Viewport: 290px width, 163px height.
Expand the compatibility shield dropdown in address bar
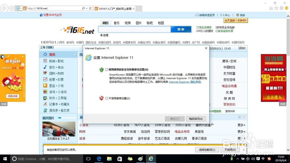tap(21, 8)
